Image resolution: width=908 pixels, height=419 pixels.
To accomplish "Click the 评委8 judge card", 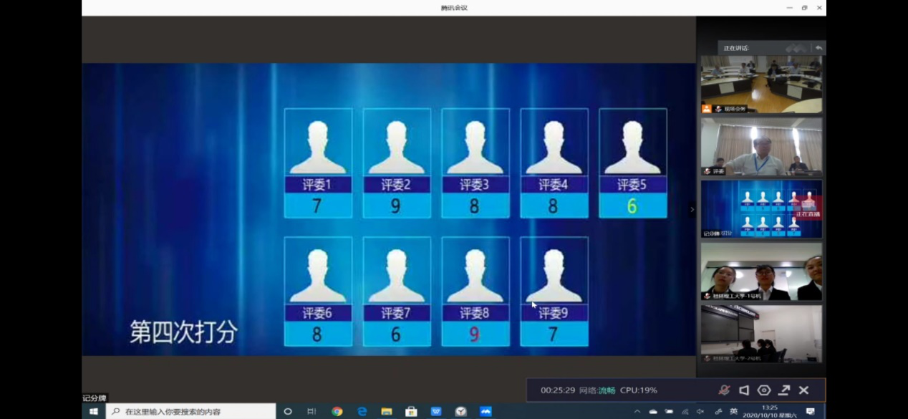I will coord(475,292).
